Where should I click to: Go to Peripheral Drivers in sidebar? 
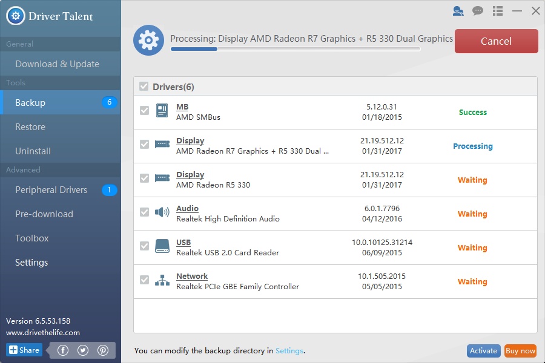51,190
